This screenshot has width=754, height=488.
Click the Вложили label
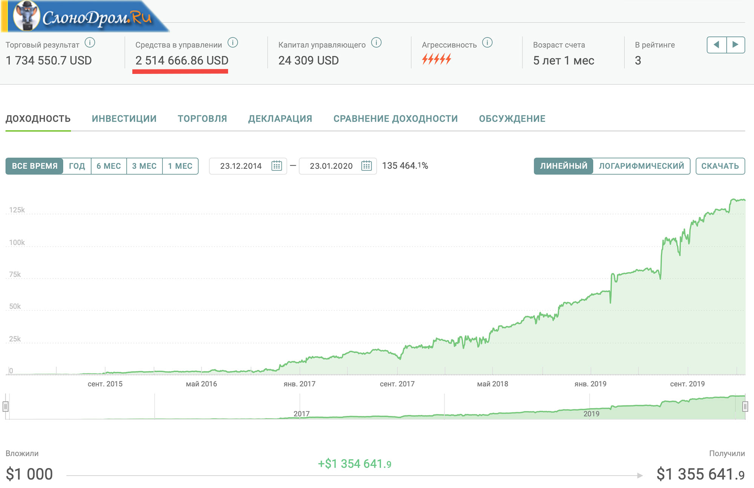(22, 453)
